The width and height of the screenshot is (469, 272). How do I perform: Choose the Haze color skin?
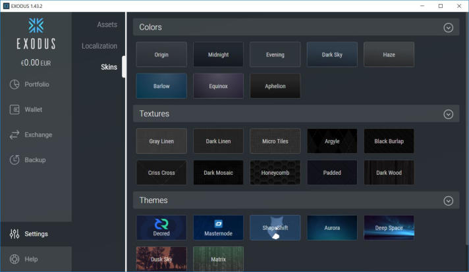tap(389, 55)
